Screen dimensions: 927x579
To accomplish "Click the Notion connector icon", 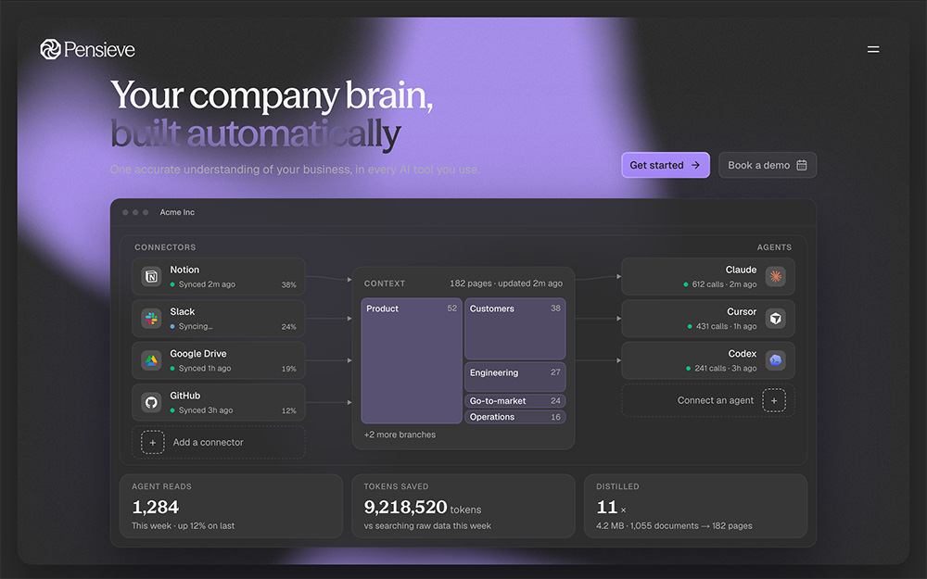I will 151,276.
